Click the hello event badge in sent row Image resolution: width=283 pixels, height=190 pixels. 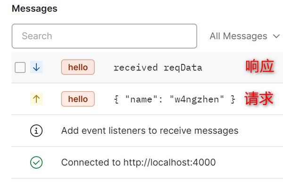(x=78, y=99)
